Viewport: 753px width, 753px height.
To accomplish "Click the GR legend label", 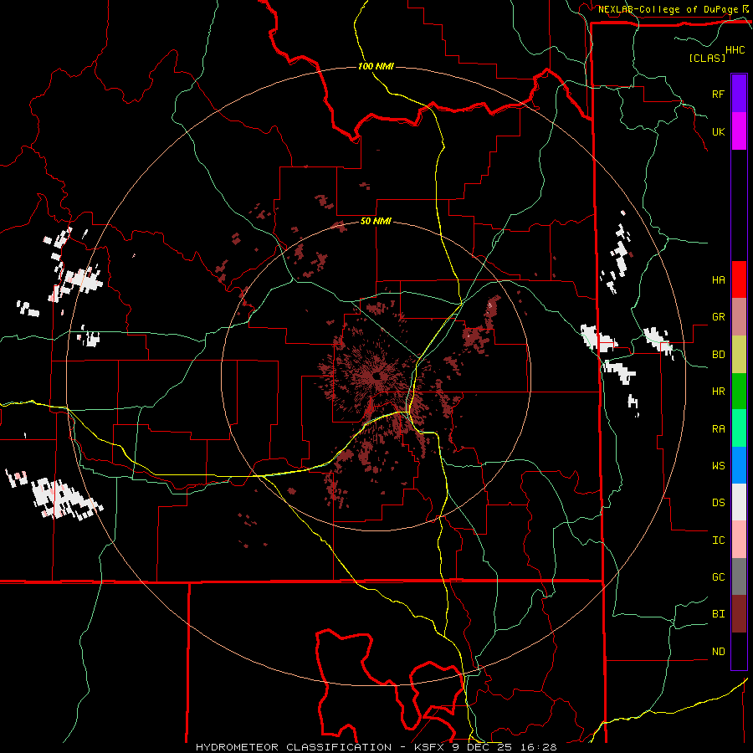I will pyautogui.click(x=718, y=317).
